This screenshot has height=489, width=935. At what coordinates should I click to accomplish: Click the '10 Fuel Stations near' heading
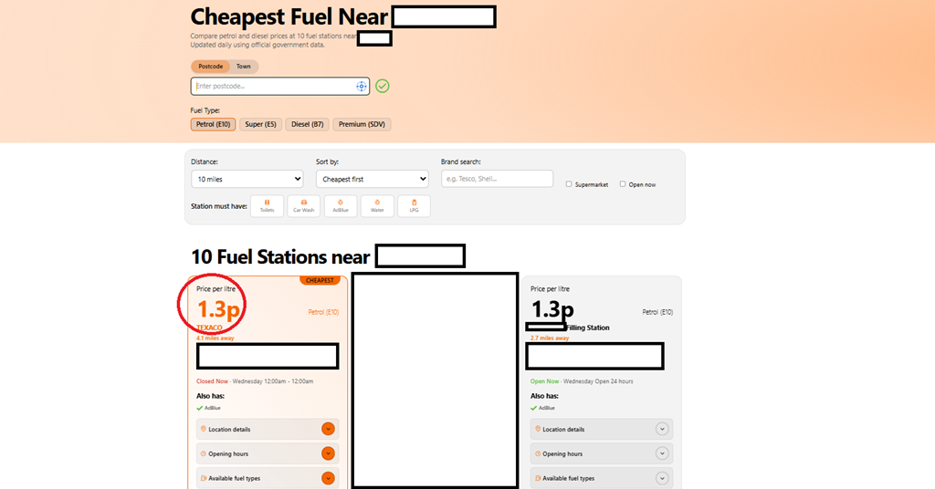[280, 256]
